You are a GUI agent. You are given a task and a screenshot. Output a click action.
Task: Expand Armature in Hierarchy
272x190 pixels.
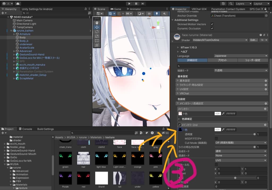14,34
